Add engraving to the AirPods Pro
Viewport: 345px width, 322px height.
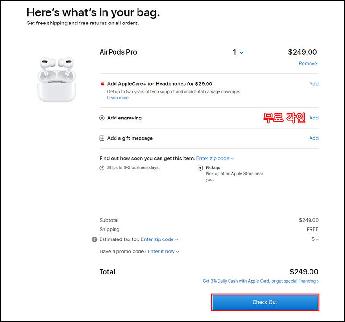(314, 118)
